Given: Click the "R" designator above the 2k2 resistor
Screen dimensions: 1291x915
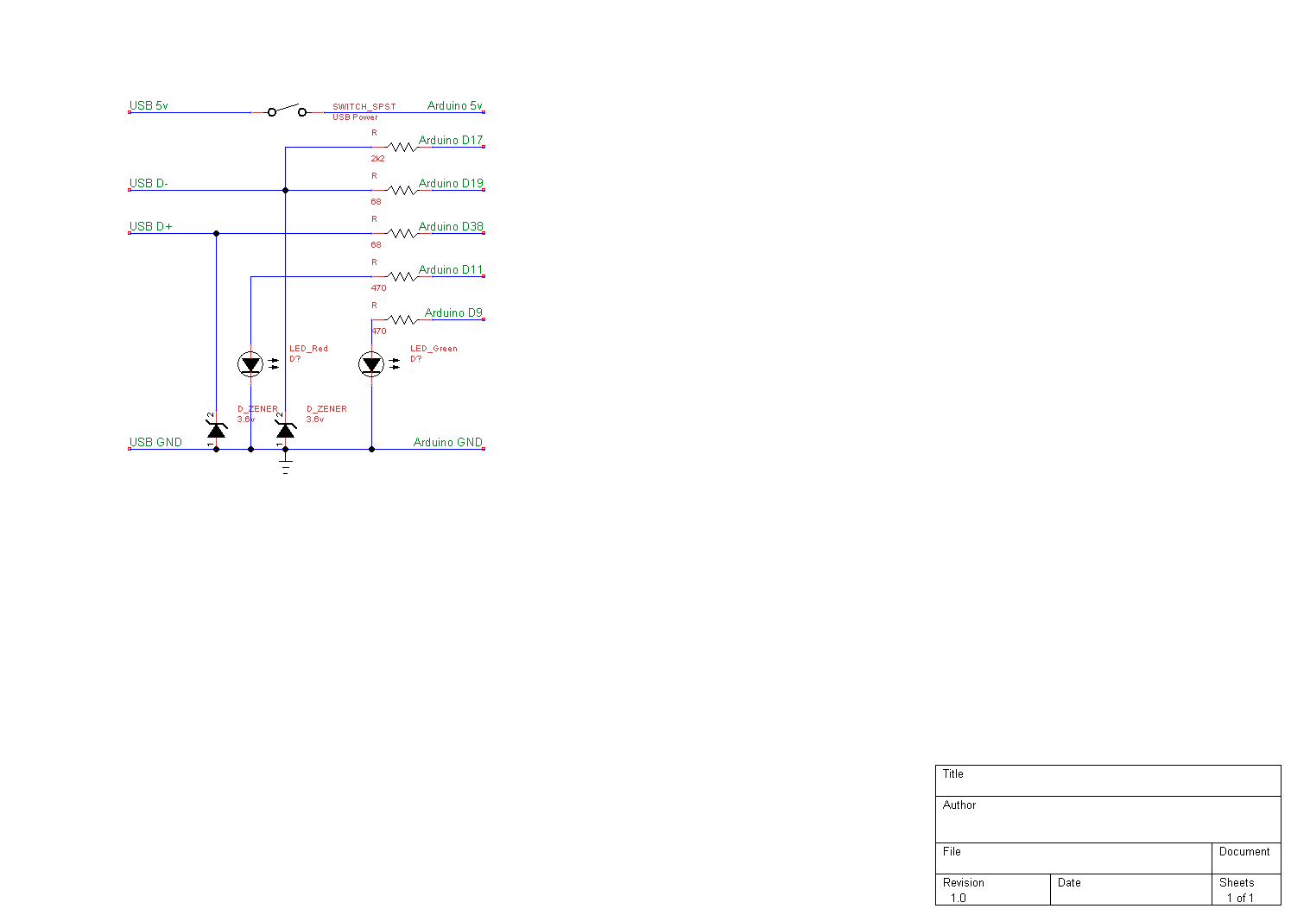Looking at the screenshot, I should point(374,133).
